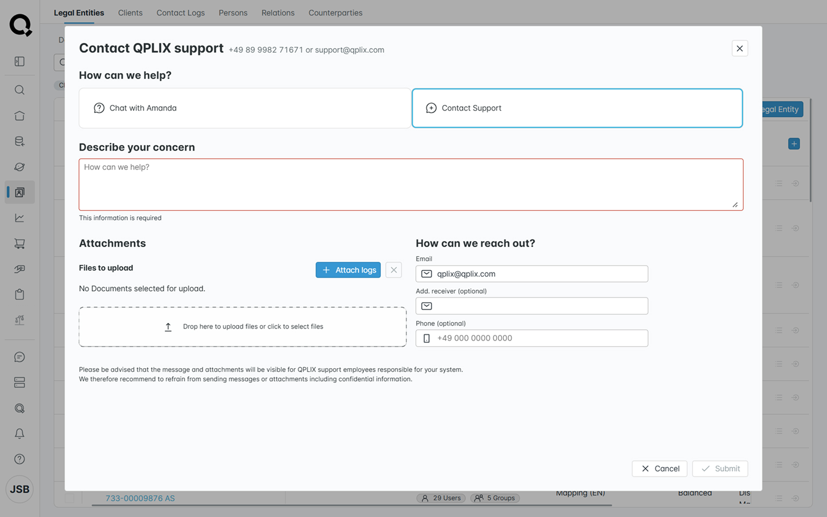Click the blue plus icon behind dialog
The image size is (827, 517).
794,144
